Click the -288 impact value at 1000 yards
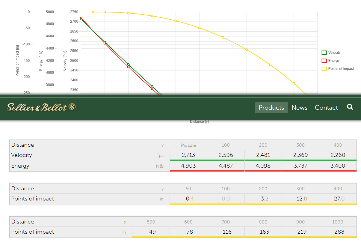 point(338,232)
